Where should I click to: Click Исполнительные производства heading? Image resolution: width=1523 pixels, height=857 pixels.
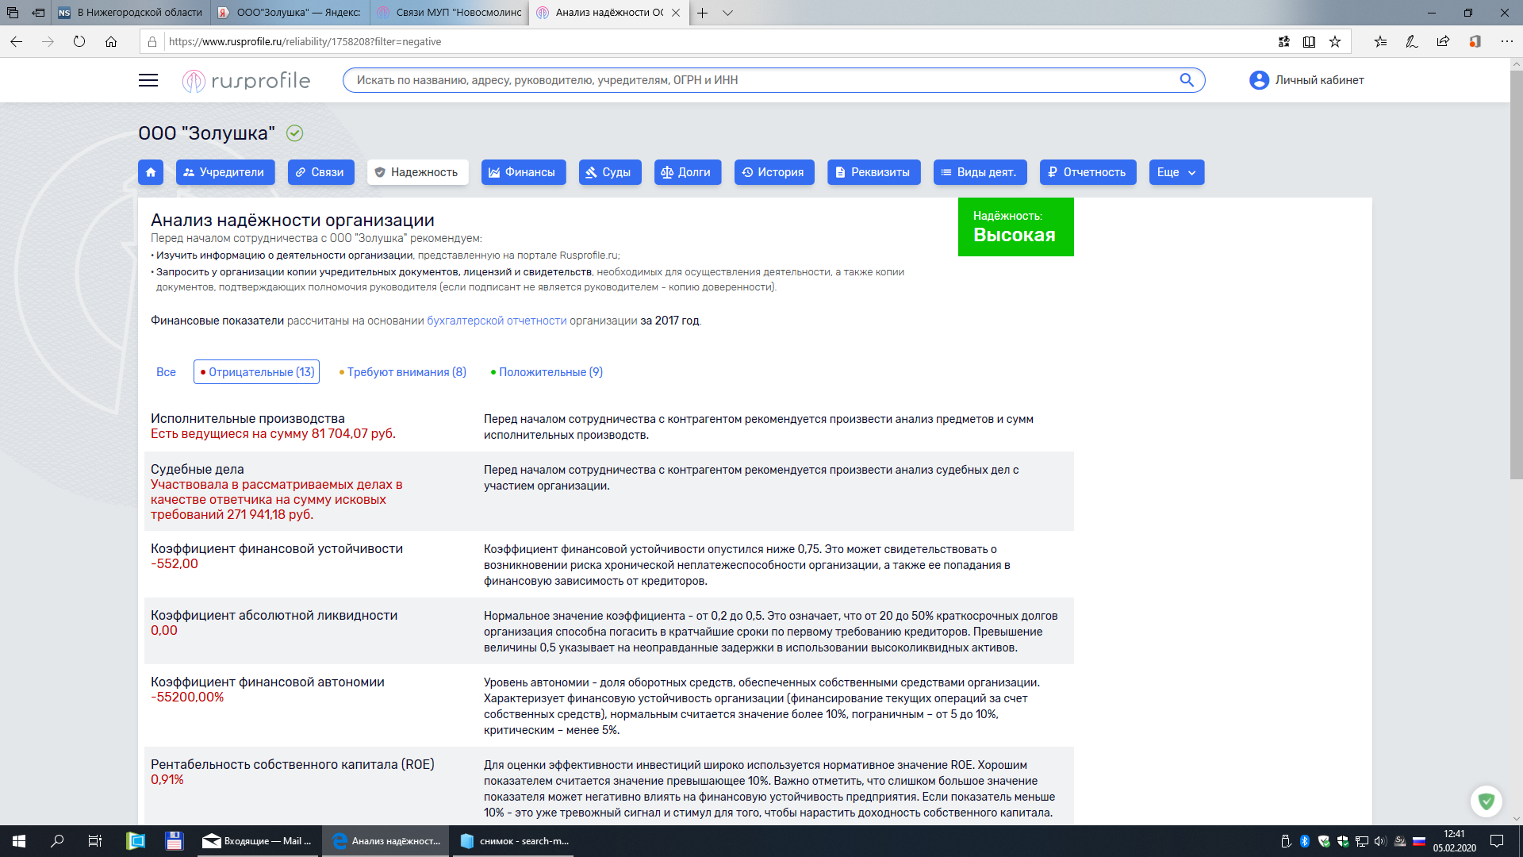[247, 418]
